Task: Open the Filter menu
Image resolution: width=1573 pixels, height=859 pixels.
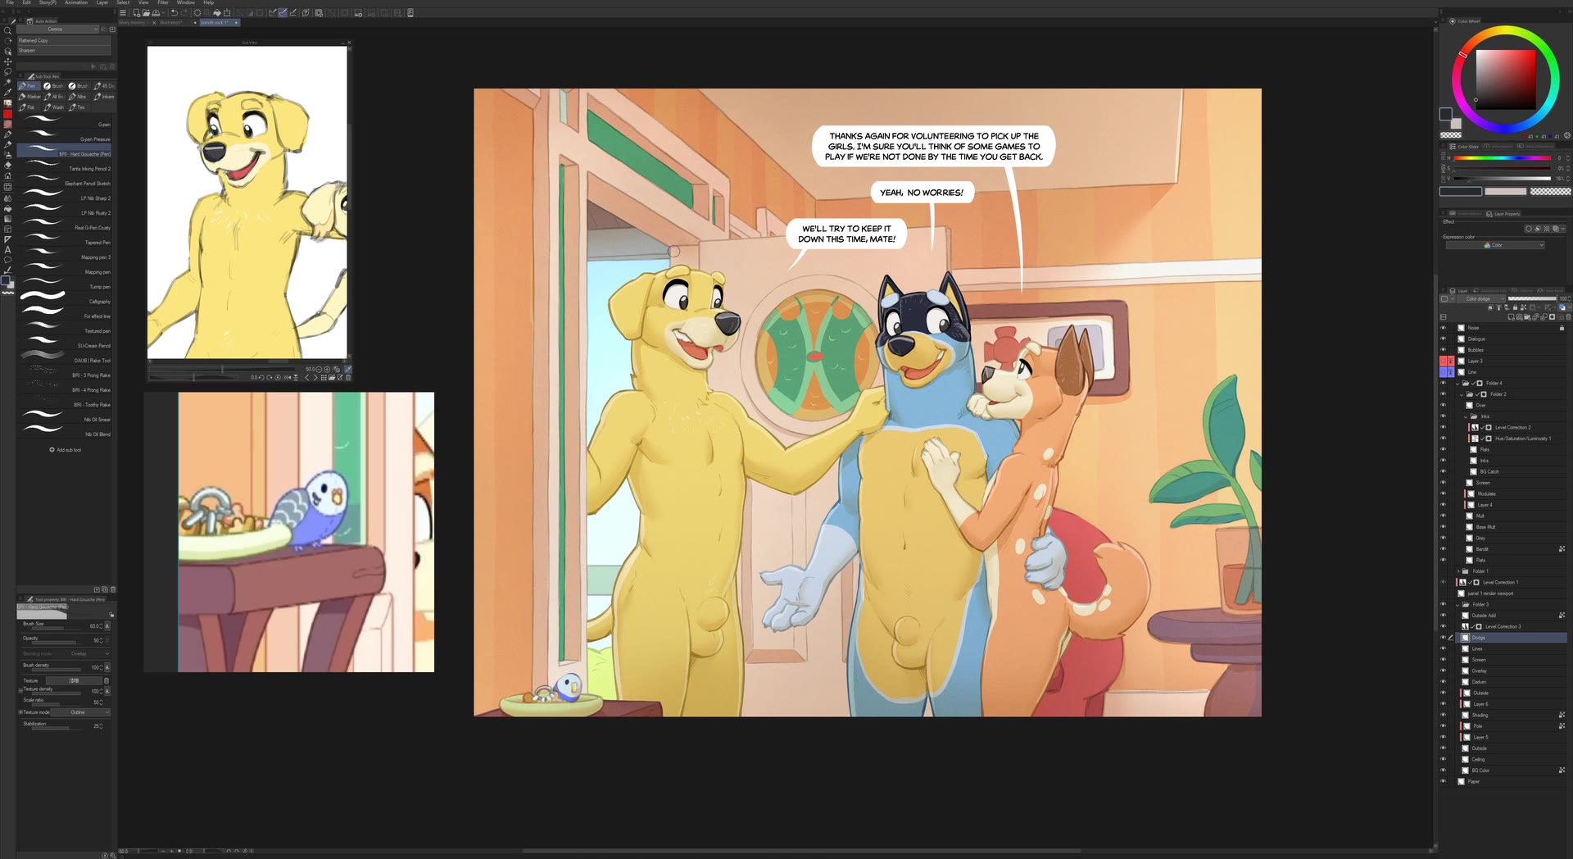Action: [162, 2]
